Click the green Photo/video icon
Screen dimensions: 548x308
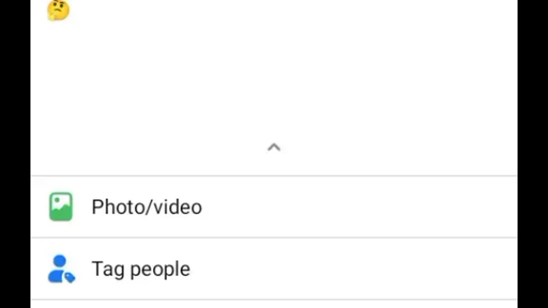(x=61, y=207)
